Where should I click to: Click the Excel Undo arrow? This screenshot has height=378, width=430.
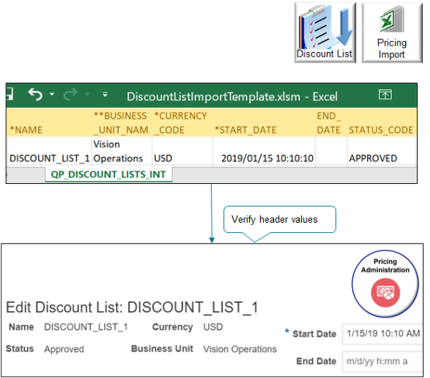[x=36, y=95]
